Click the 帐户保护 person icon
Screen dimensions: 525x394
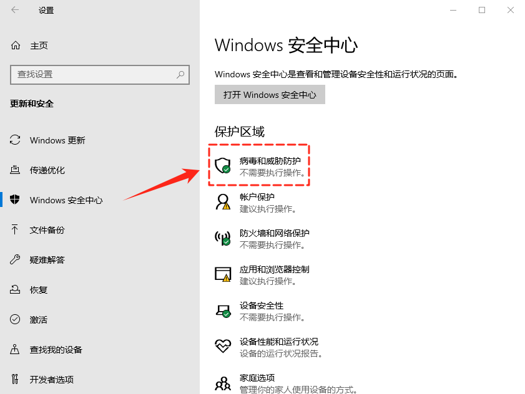point(222,201)
